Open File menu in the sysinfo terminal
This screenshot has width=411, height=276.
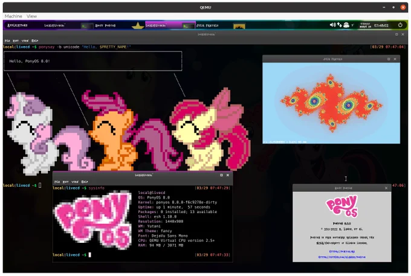click(57, 182)
